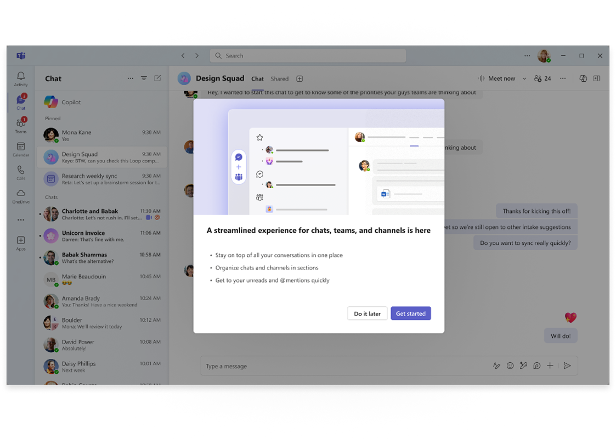
Task: Select the Calendar icon in the sidebar
Action: (21, 147)
